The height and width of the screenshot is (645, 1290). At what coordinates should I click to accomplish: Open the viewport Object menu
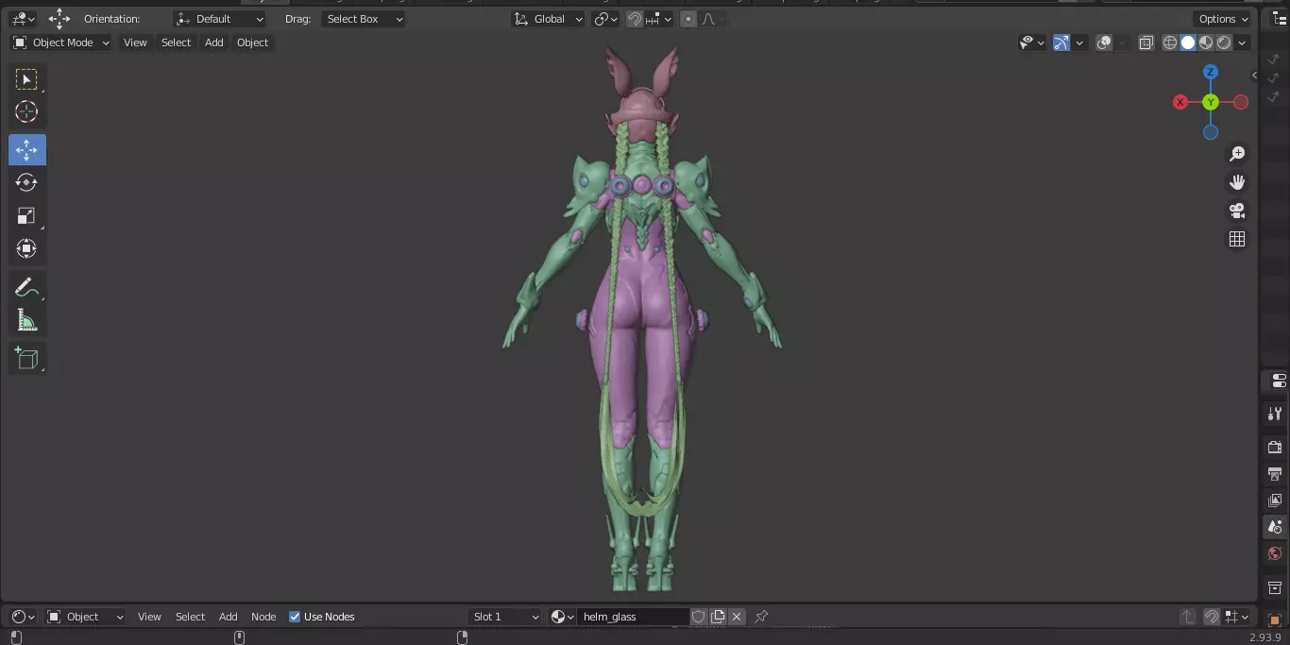(x=252, y=42)
